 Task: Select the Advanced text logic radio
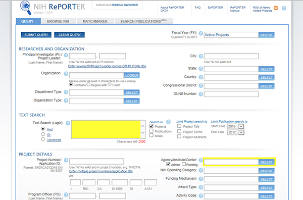tap(43, 139)
